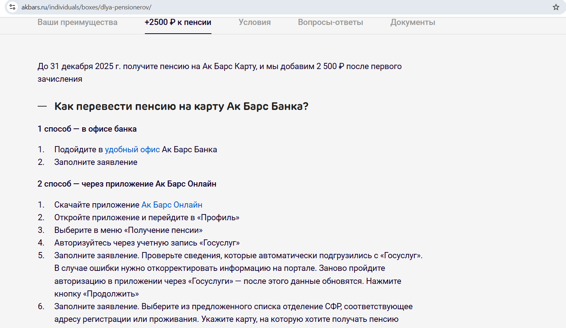Click the step Откройте приложение и перейдите в «Профиль»
Screen dimensions: 566x328
[x=147, y=217]
